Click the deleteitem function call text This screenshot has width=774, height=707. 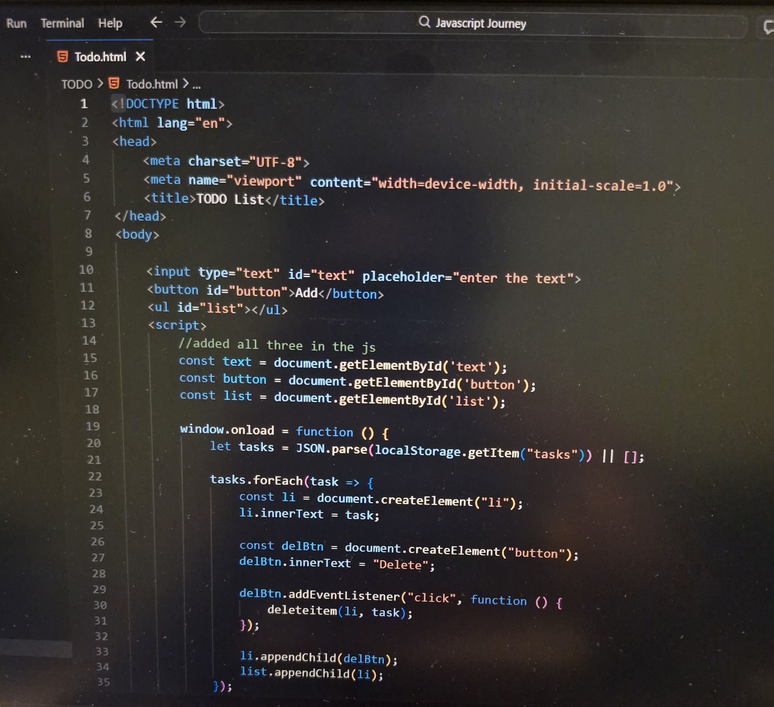pos(302,610)
